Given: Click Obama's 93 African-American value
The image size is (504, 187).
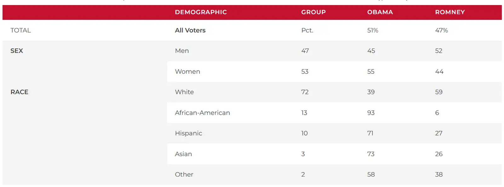Looking at the screenshot, I should (371, 113).
